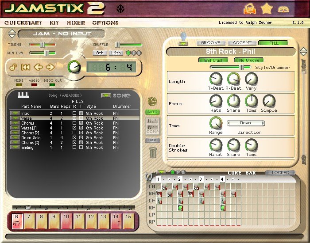
Task: Click the gold star icon in header
Action: 267,9
